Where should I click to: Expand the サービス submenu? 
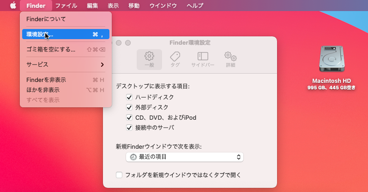tap(65, 64)
